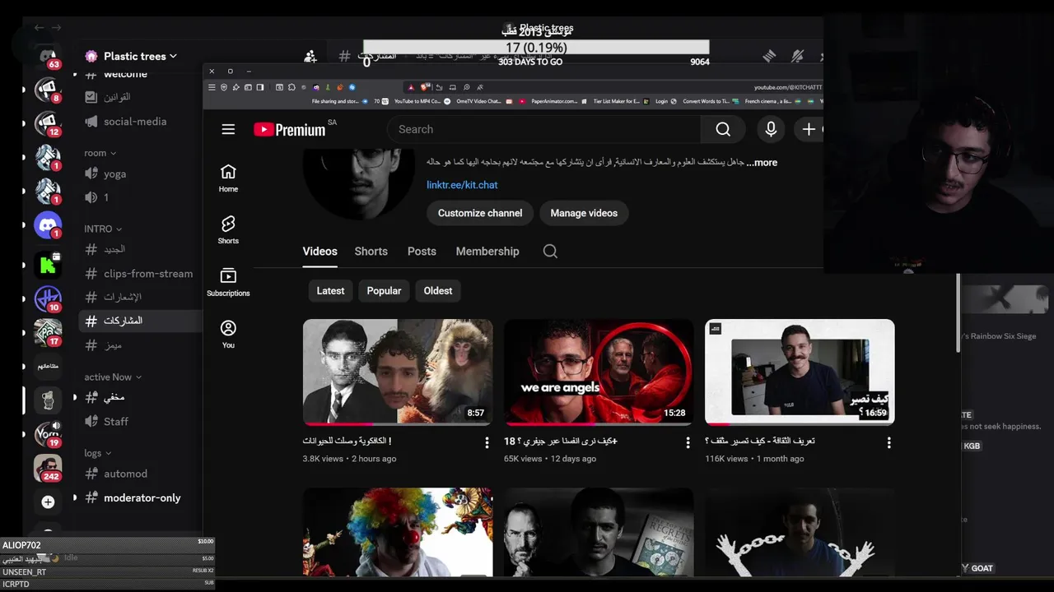This screenshot has width=1054, height=592.
Task: Open Discord server with 17 badge
Action: tap(48, 332)
